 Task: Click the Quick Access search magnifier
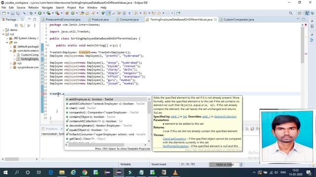click(x=291, y=13)
